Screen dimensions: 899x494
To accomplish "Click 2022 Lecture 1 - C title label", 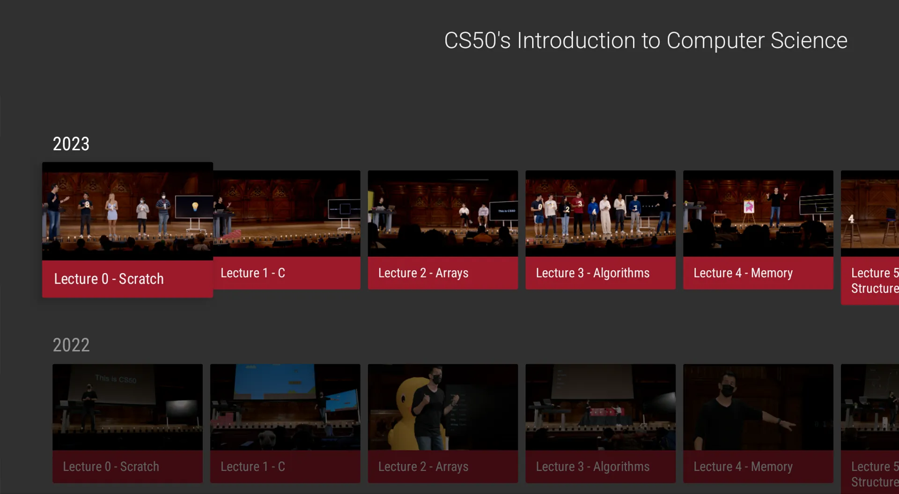I will click(252, 466).
